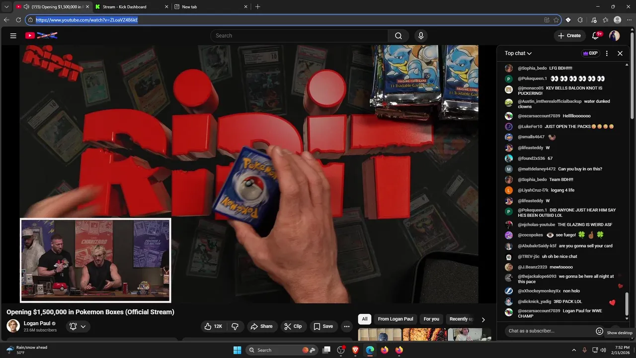Share the video
The image size is (636, 358).
pos(261,326)
